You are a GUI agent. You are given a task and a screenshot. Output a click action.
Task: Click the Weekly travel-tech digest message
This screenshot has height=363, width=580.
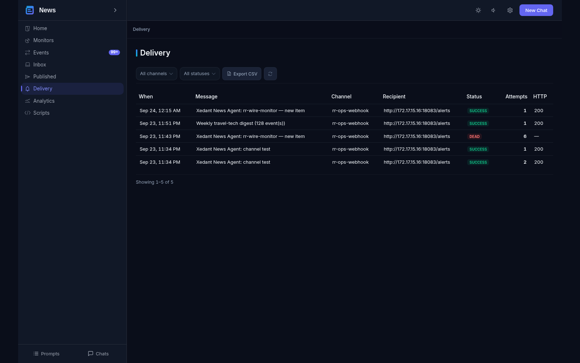(241, 123)
